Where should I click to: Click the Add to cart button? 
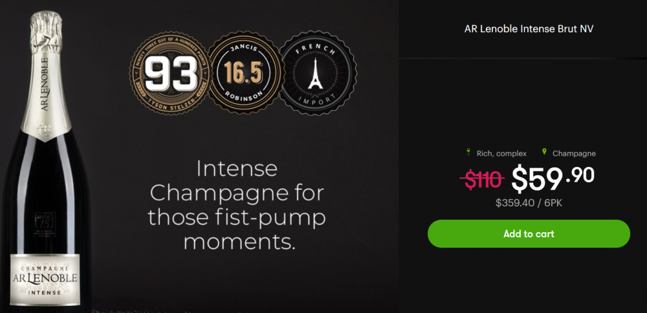529,234
